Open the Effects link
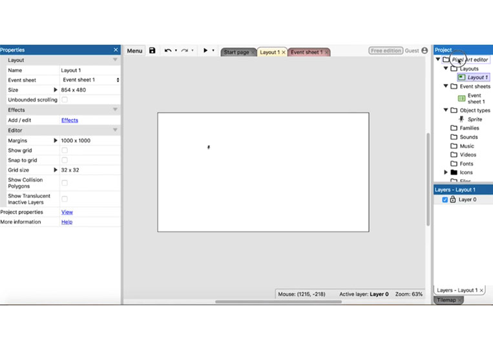493x350 pixels. (70, 120)
